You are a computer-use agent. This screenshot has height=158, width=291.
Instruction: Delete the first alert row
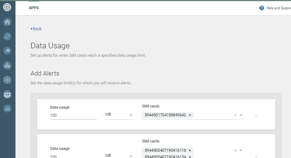point(256,116)
